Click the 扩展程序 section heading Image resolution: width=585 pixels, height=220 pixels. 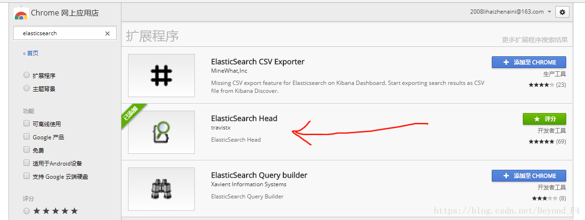pyautogui.click(x=152, y=36)
